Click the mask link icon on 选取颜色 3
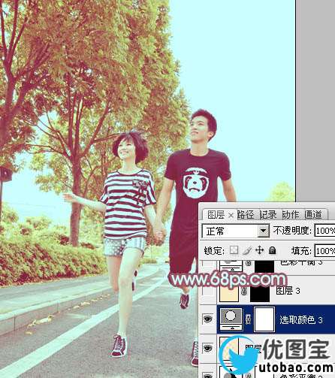This screenshot has width=335, height=378. tap(248, 319)
